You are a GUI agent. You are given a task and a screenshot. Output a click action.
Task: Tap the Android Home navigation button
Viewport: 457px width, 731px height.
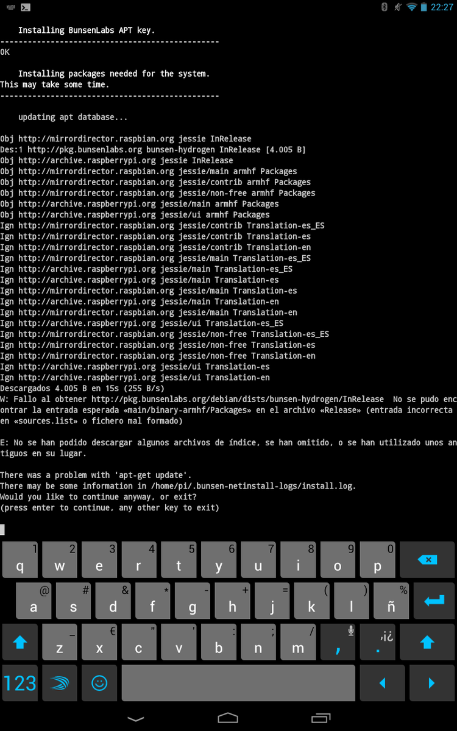(228, 718)
